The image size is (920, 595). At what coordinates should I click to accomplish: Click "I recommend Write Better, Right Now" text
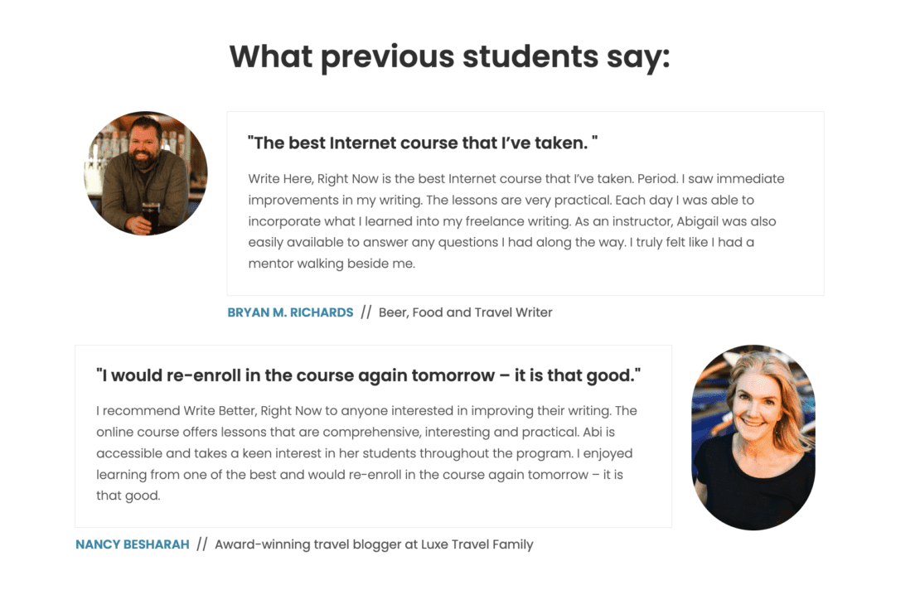[x=201, y=410]
